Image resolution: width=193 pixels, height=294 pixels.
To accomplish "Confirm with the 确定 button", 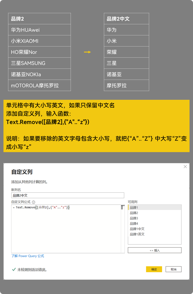I will coord(154,269).
